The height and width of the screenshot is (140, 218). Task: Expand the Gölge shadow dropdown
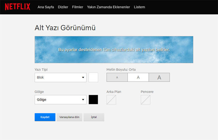pos(60,100)
